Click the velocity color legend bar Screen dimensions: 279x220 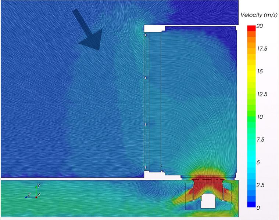tap(251, 116)
